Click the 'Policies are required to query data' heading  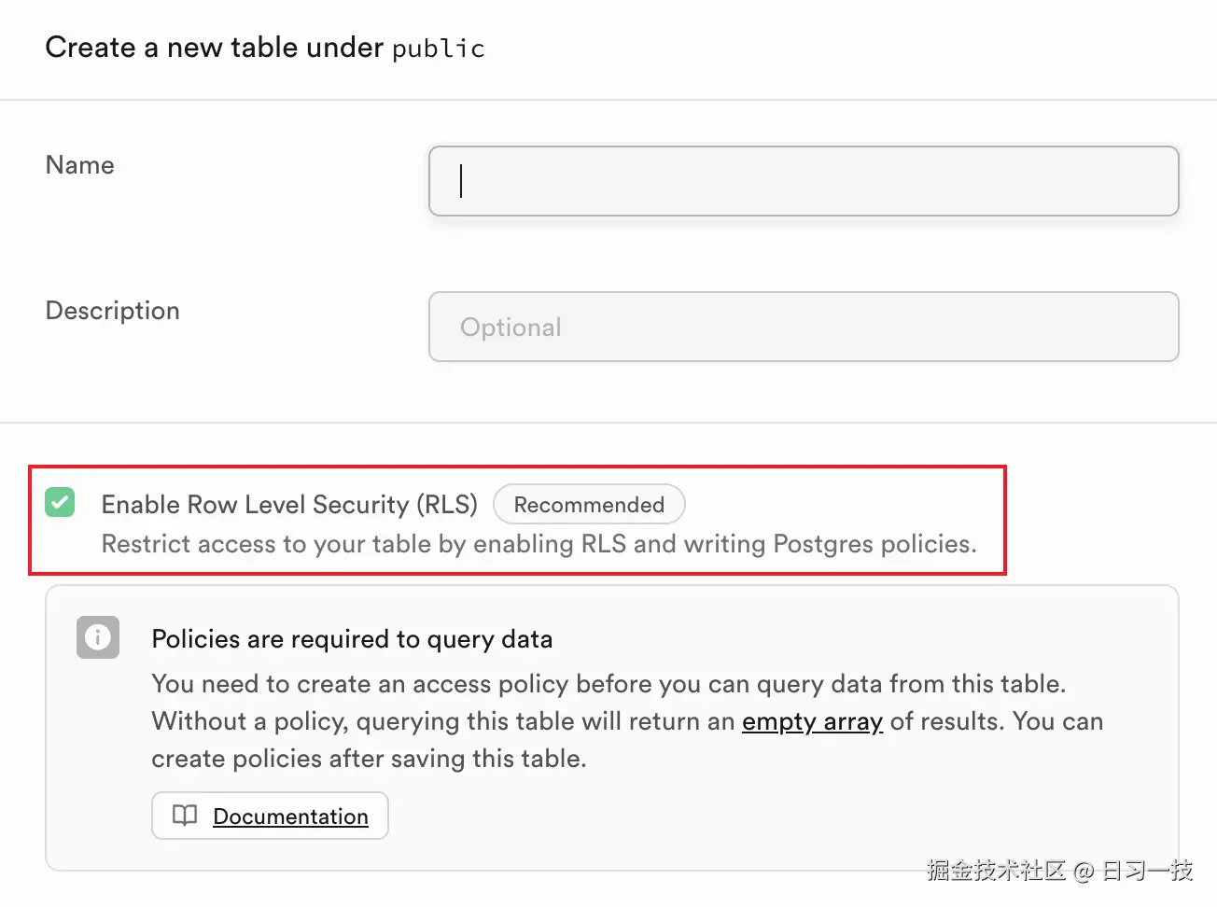pos(352,639)
